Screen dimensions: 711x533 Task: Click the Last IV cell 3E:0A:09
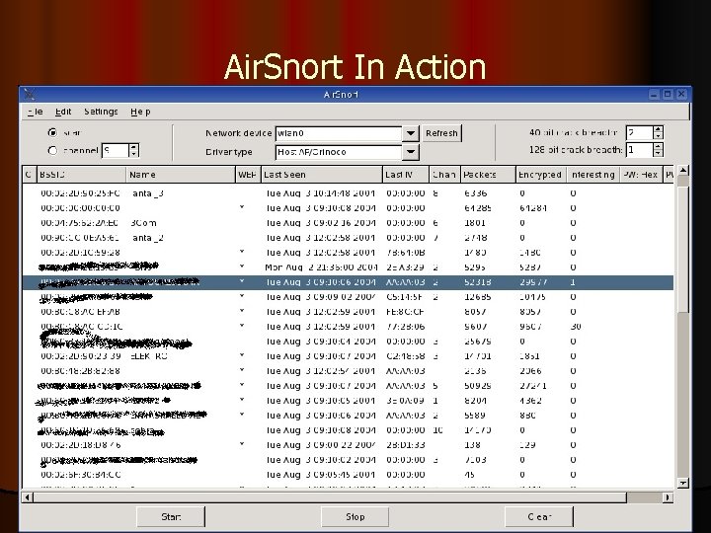coord(406,401)
